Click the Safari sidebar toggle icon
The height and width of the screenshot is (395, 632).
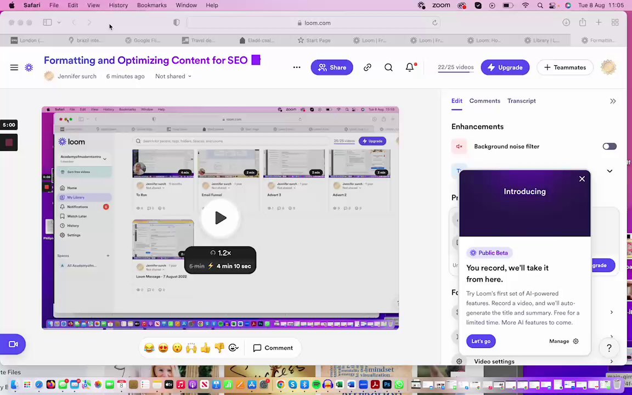coord(48,22)
